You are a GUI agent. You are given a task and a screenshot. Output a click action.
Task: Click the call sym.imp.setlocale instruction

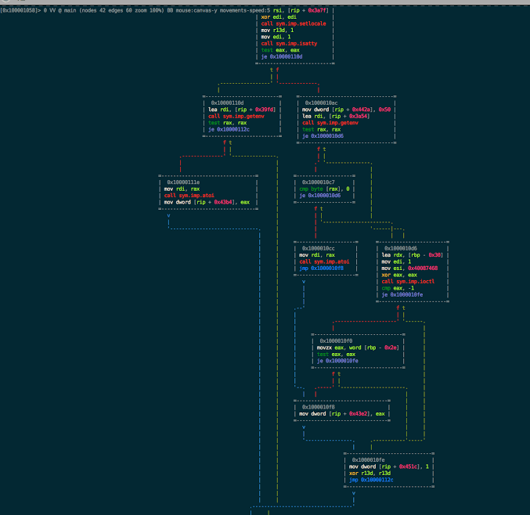(x=294, y=23)
